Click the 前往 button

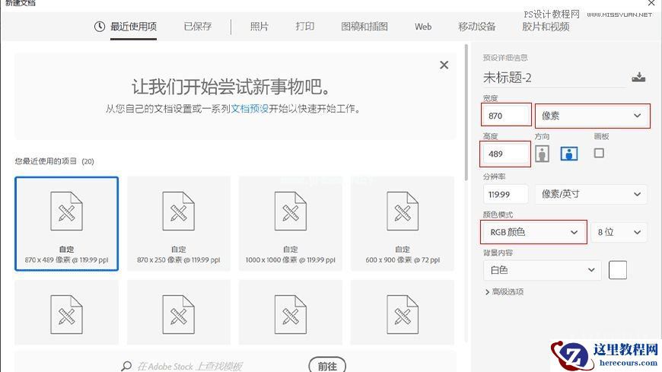[327, 366]
